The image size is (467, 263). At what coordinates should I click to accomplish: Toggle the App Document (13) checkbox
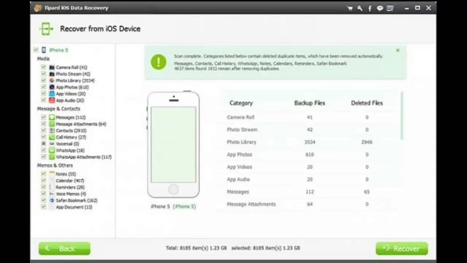coord(44,207)
